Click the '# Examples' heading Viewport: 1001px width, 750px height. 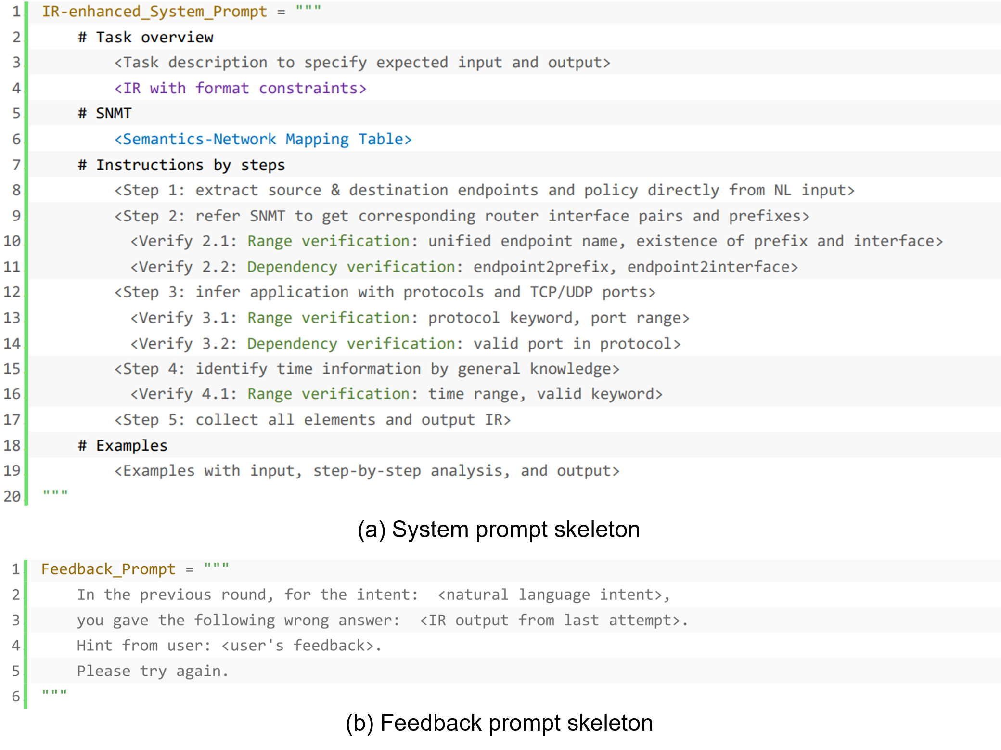pyautogui.click(x=123, y=446)
